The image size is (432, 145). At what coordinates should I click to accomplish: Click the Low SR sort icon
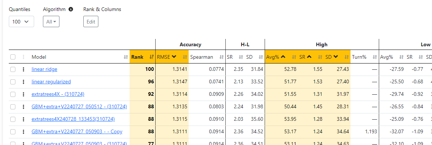click(x=420, y=57)
